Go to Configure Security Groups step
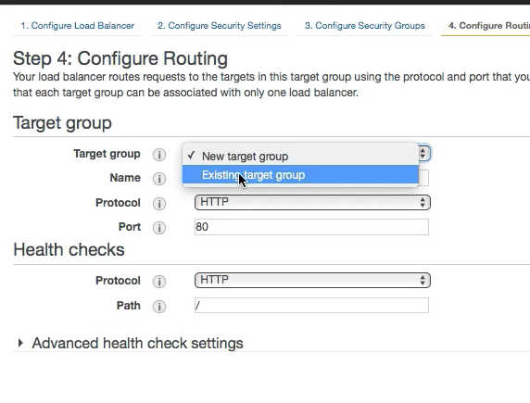 click(x=365, y=26)
